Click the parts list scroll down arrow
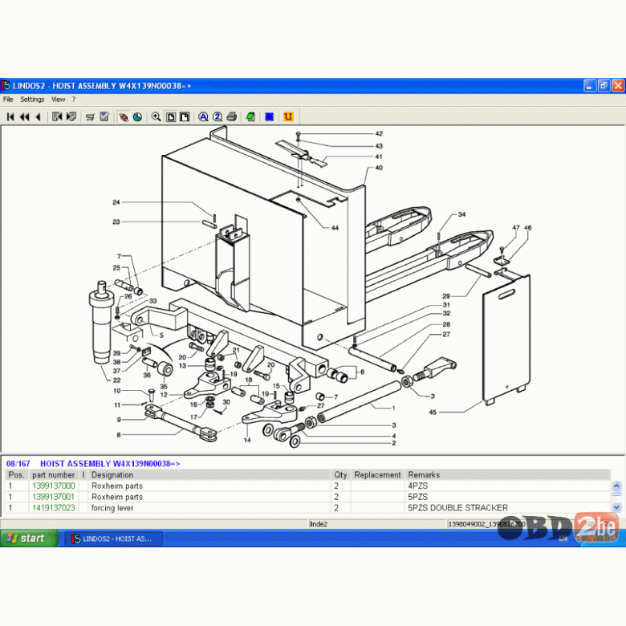The height and width of the screenshot is (626, 626). pos(616,507)
